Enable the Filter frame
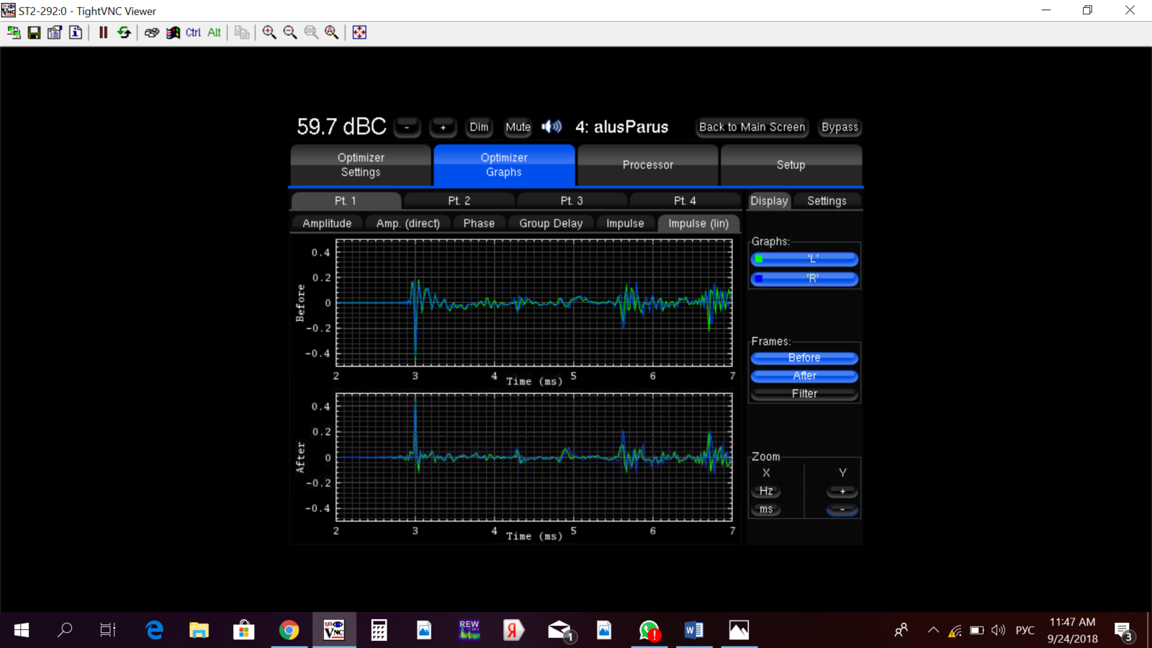This screenshot has height=648, width=1152. pos(804,394)
